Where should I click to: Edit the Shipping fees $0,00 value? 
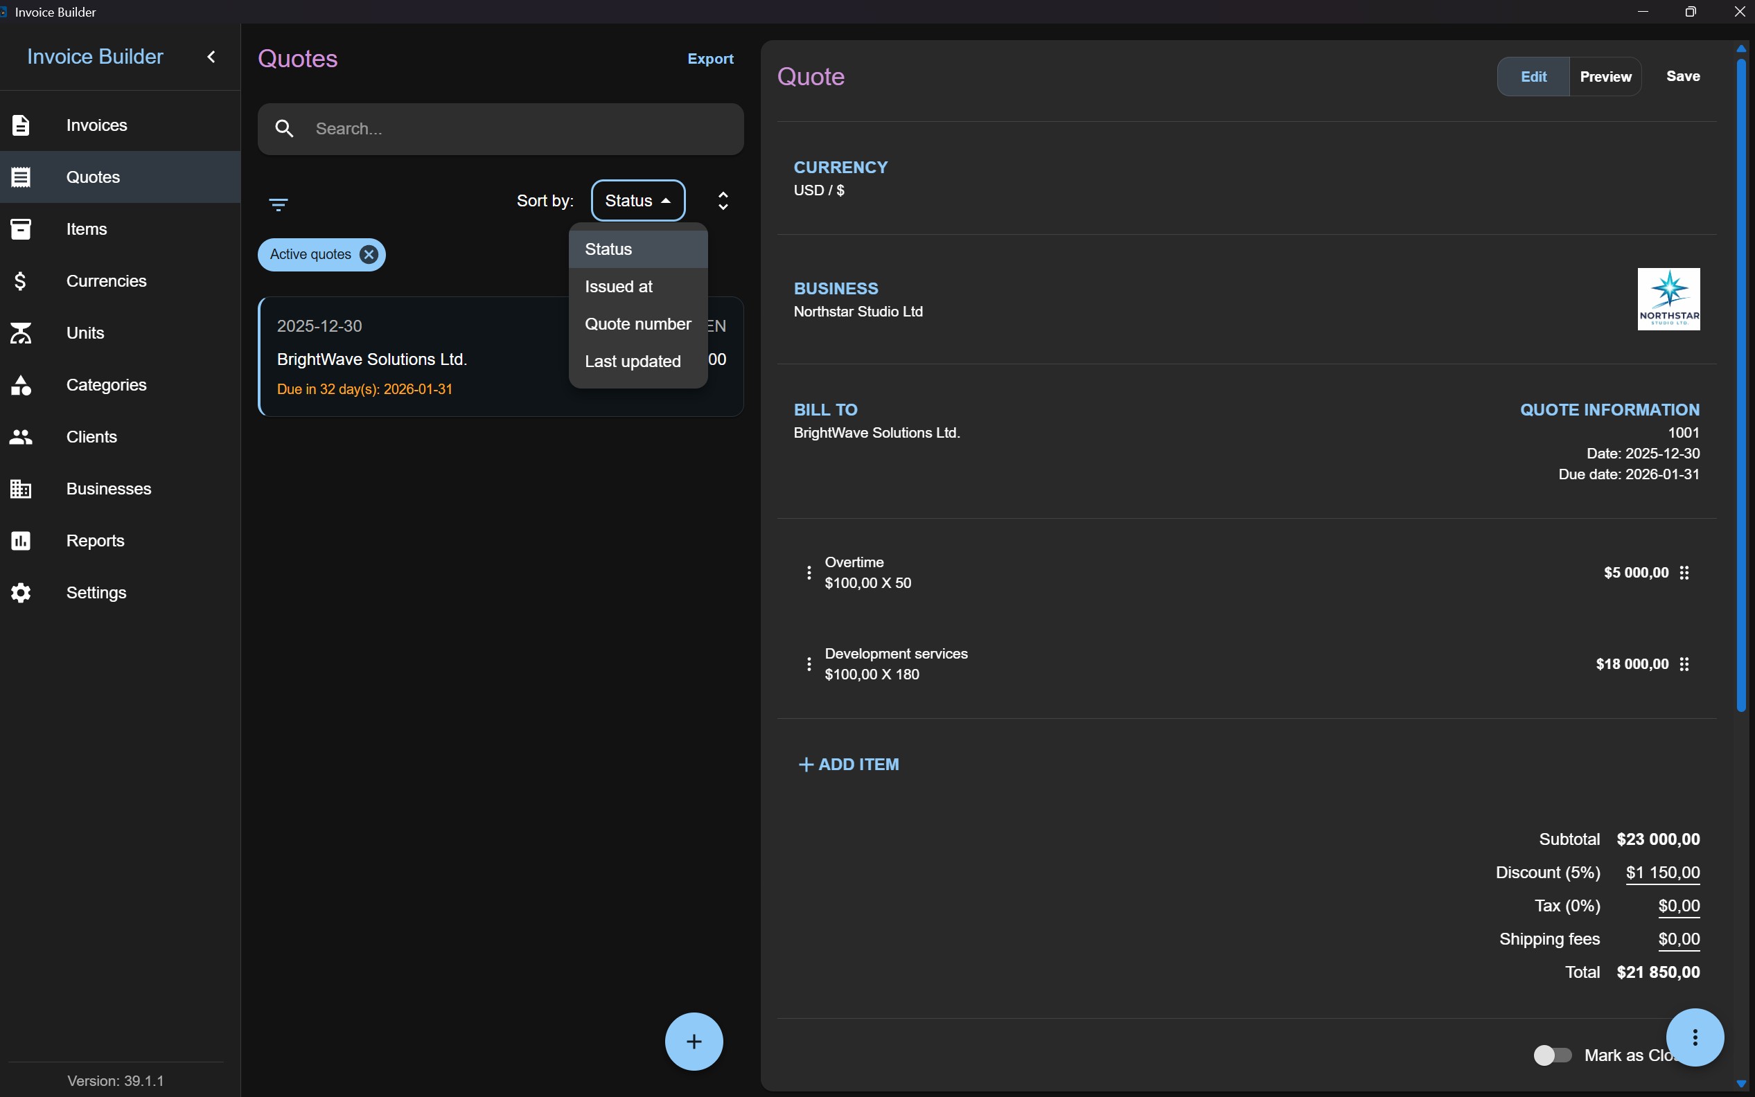pyautogui.click(x=1679, y=940)
